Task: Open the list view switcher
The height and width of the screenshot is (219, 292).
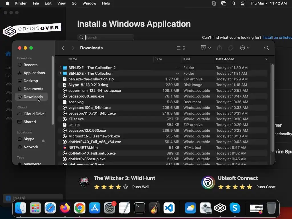Action: [x=180, y=48]
